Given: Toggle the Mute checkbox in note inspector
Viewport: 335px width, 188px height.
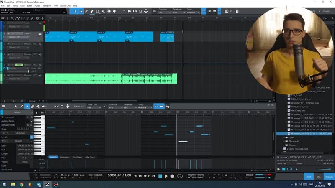Looking at the screenshot, I should click(x=32, y=165).
